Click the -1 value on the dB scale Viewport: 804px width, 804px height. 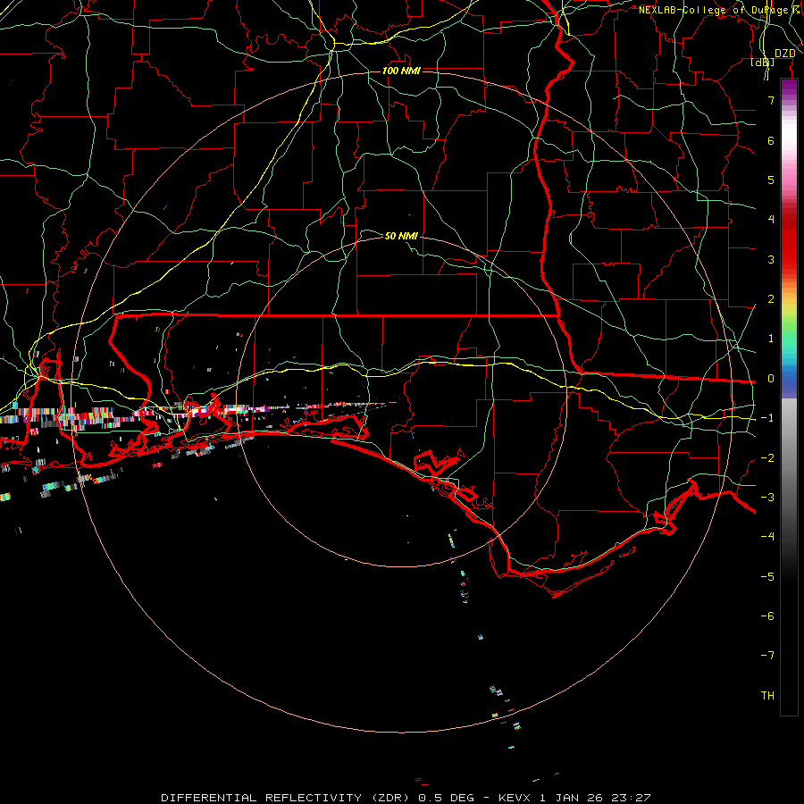tap(767, 418)
